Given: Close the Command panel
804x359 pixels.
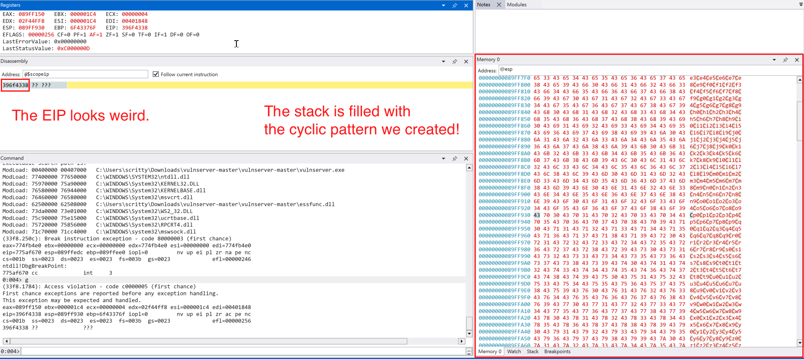Looking at the screenshot, I should pyautogui.click(x=466, y=159).
